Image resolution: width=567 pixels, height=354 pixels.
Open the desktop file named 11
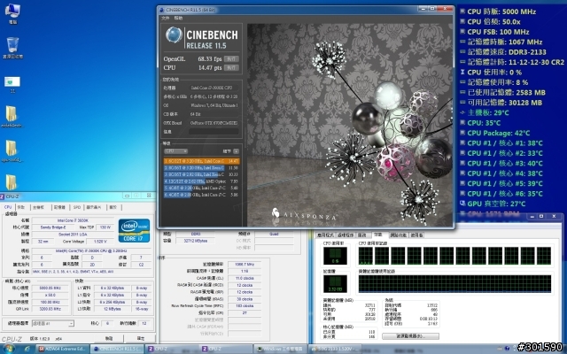(12, 84)
